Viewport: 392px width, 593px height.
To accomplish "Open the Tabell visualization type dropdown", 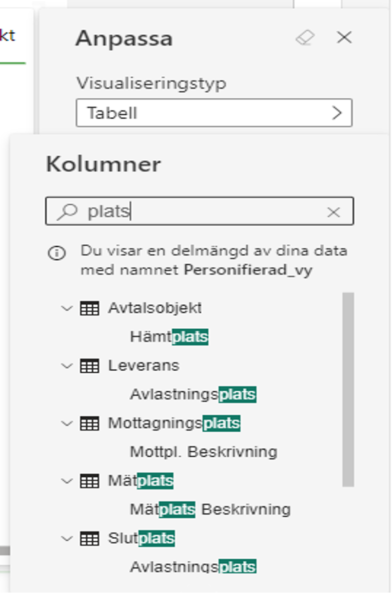I will point(214,113).
